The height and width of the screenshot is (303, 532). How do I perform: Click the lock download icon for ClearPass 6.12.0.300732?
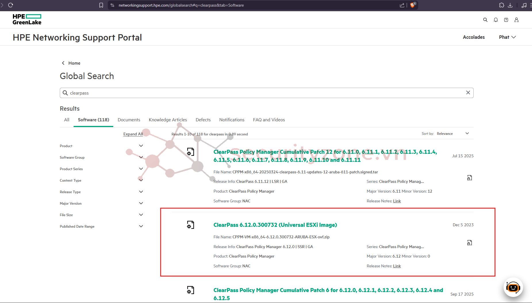pos(469,243)
